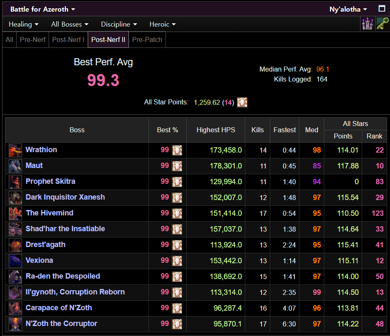Click the Kills column header
The width and height of the screenshot is (390, 336).
tap(257, 130)
